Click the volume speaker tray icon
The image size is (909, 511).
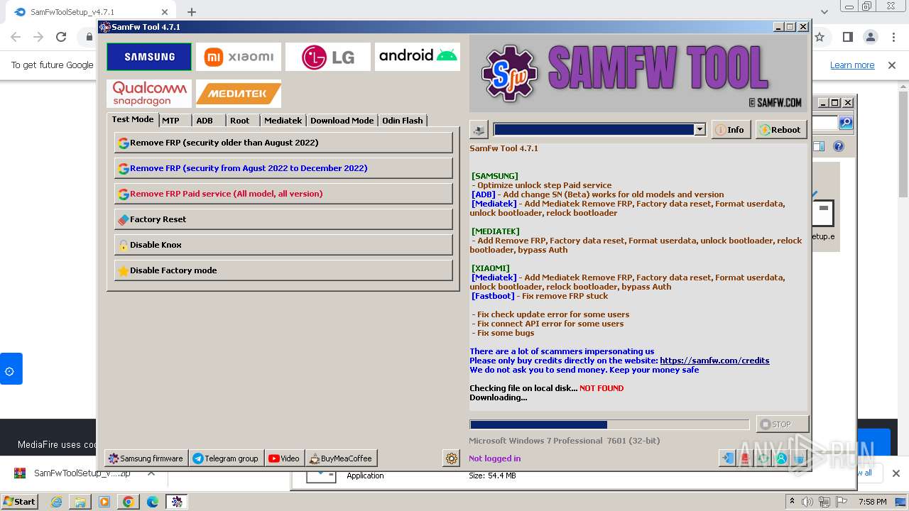808,502
